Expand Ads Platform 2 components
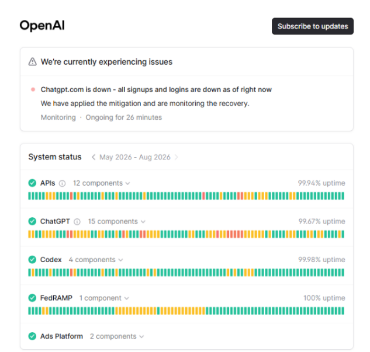This screenshot has height=352, width=370. click(117, 336)
